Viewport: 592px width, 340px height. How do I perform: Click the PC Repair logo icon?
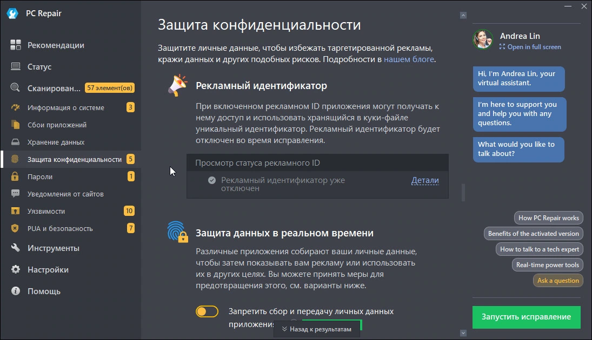(12, 13)
